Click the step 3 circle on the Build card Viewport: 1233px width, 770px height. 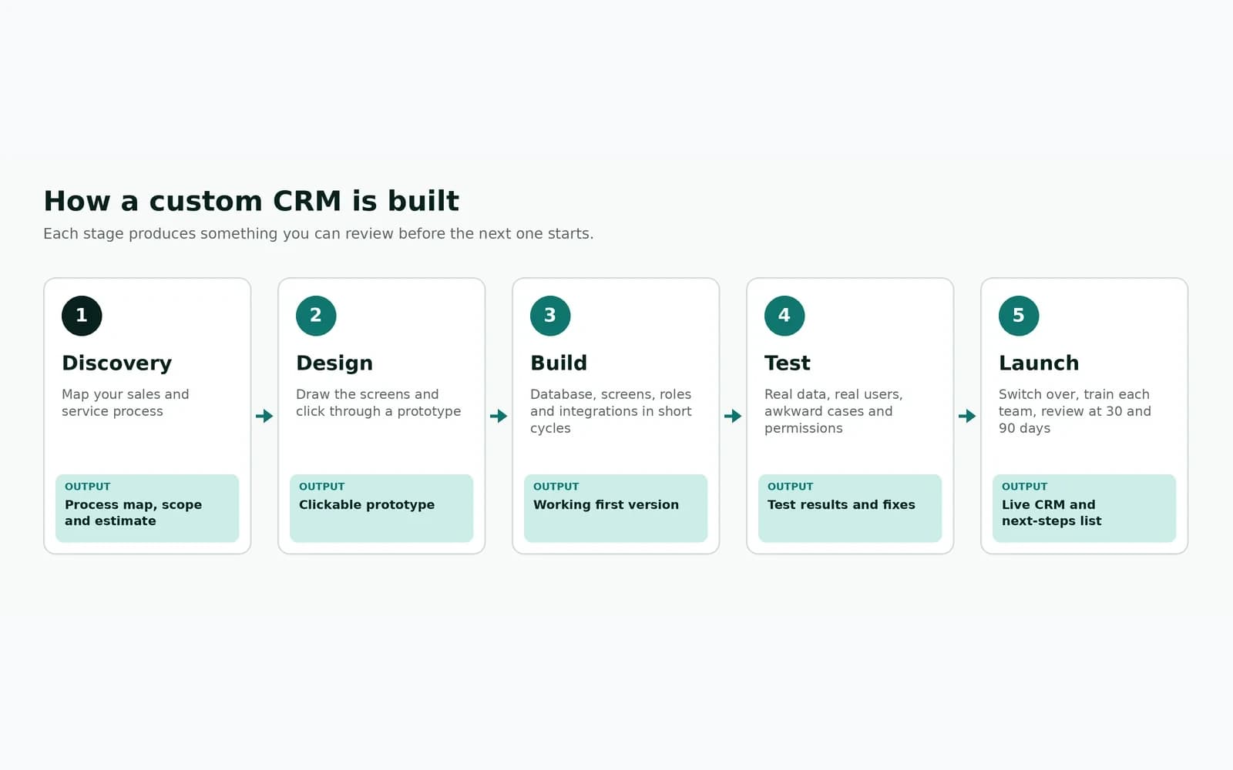(550, 316)
